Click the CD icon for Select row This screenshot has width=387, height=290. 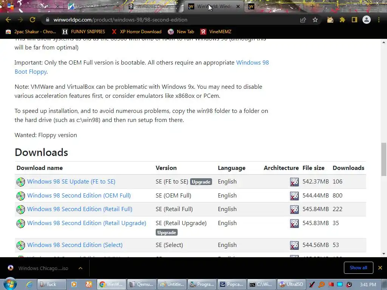[20, 245]
